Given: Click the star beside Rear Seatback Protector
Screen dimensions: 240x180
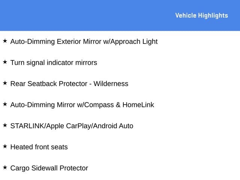Looking at the screenshot, I should [x=5, y=83].
